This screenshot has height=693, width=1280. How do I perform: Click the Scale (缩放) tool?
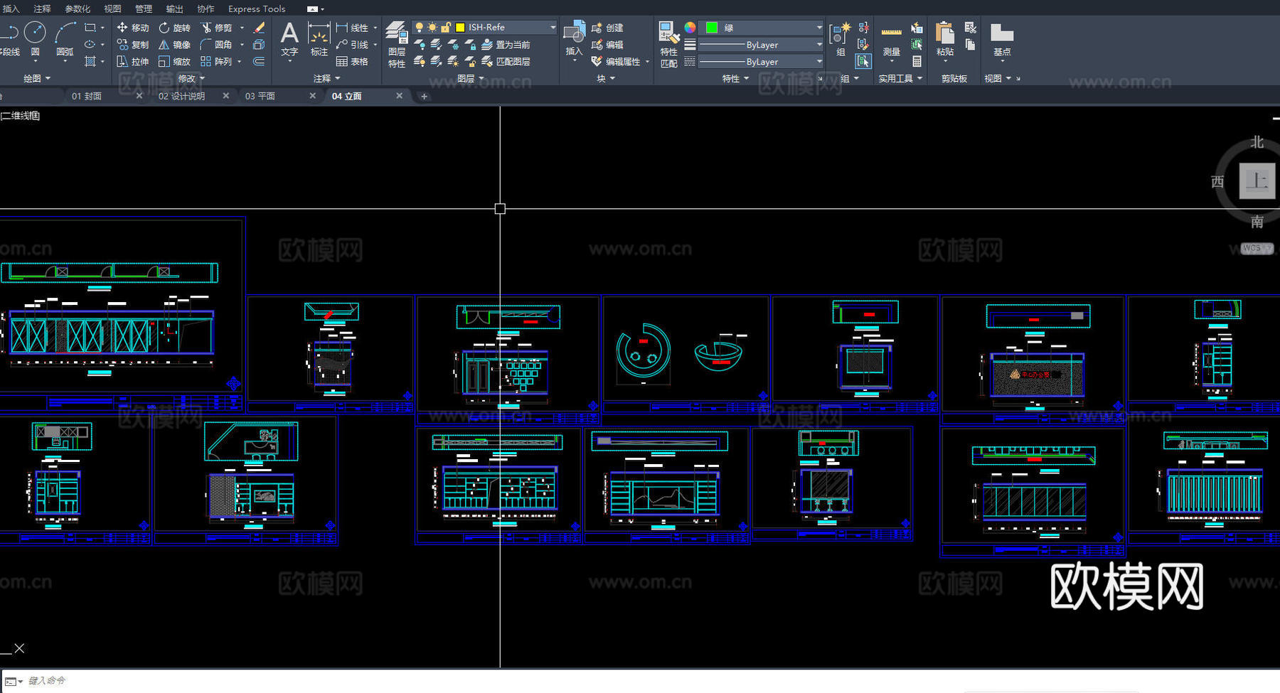174,62
